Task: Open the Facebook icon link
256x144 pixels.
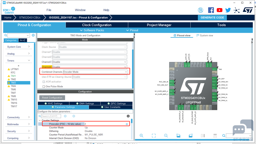Action: coord(211,10)
